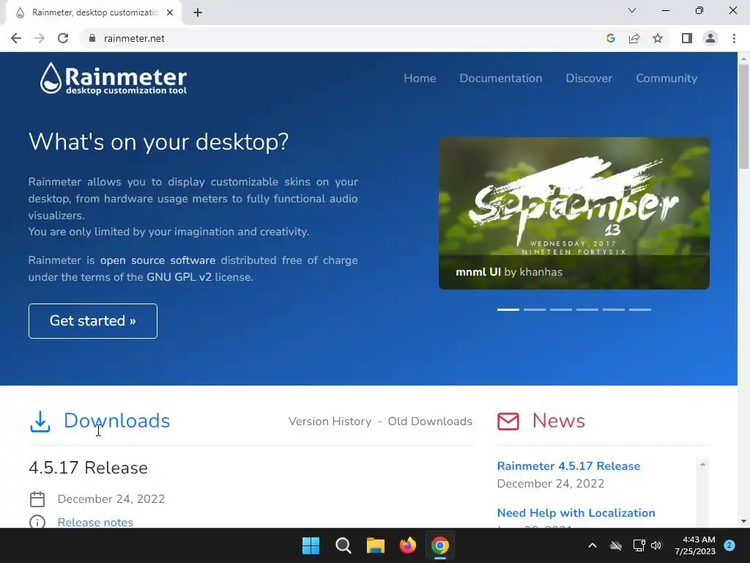Click the News heading text
The height and width of the screenshot is (563, 750).
click(x=558, y=420)
